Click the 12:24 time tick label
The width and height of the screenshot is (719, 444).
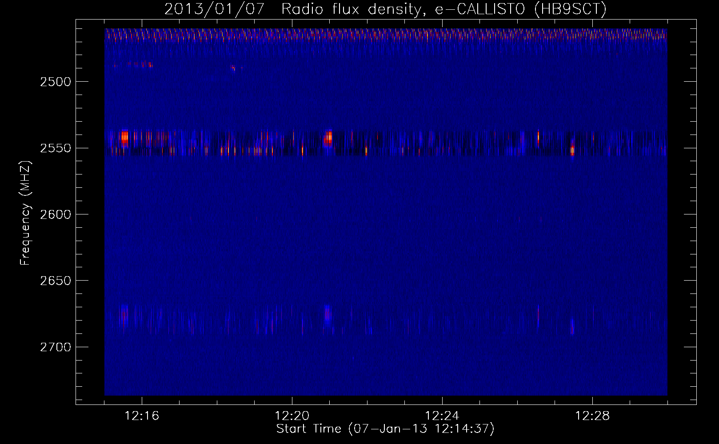click(442, 416)
